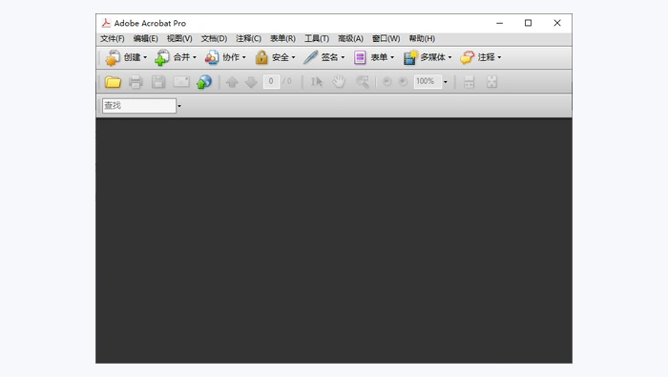This screenshot has width=668, height=377.
Task: Open the 工具(T) menu
Action: [317, 39]
